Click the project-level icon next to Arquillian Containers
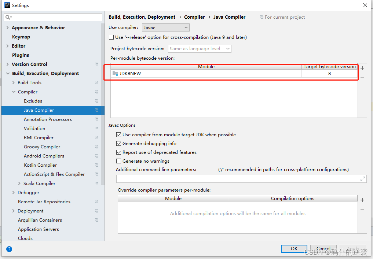This screenshot has width=373, height=259. point(96,220)
